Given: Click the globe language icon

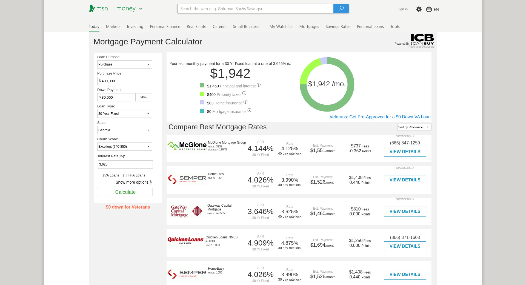Looking at the screenshot, I should 429,10.
